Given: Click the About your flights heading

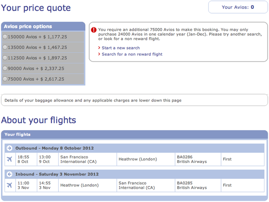Looking at the screenshot, I should pos(38,120).
